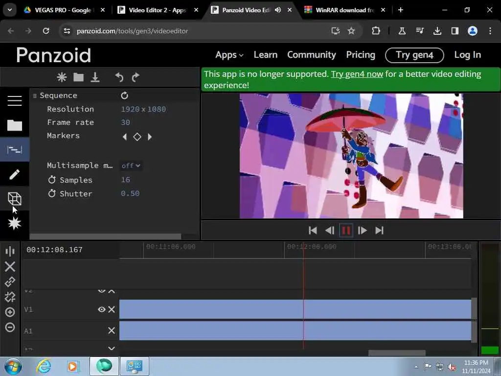Open the Windows Start menu

click(13, 366)
